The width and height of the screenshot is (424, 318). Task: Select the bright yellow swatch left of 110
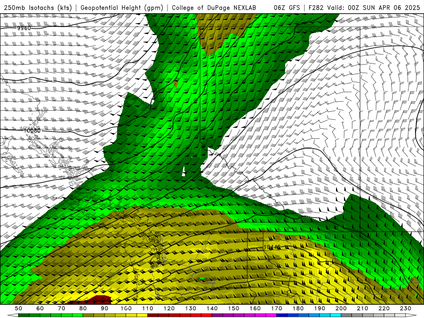142,315
